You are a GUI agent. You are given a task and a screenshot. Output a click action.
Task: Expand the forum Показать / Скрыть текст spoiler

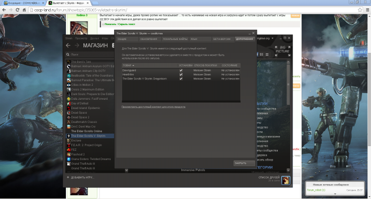[x=120, y=24]
